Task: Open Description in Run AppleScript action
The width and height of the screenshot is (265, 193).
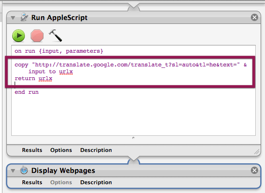Action: tap(96, 150)
